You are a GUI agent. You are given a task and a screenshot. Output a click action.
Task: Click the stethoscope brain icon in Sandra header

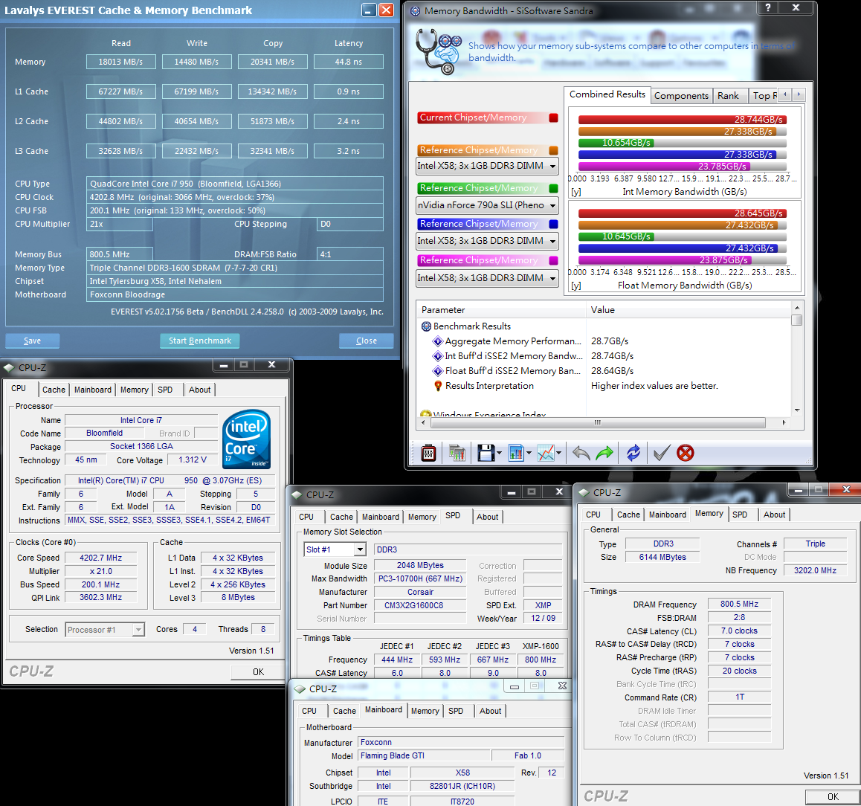click(438, 51)
